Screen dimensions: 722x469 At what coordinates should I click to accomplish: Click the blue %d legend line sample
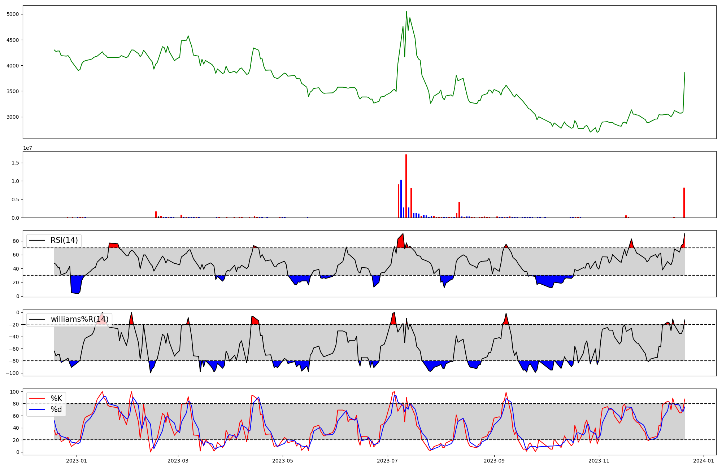[x=37, y=409]
